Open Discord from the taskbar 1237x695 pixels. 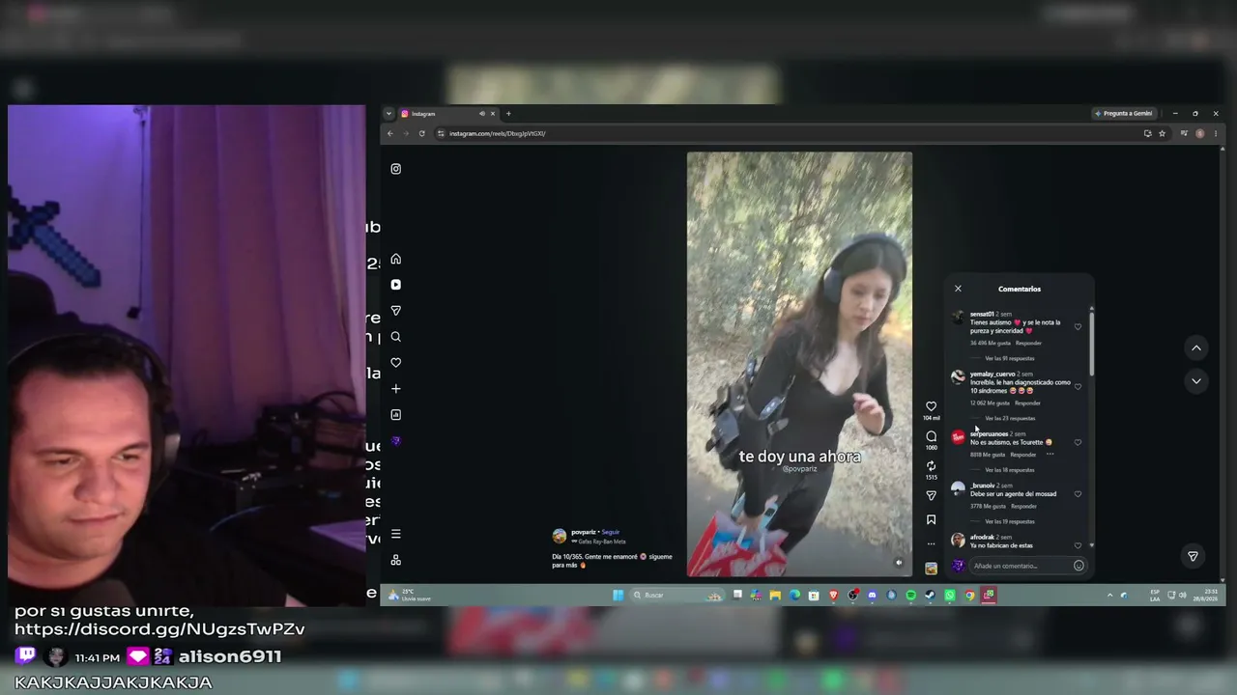pyautogui.click(x=872, y=596)
